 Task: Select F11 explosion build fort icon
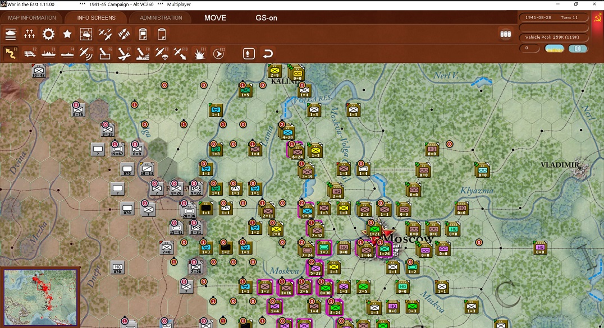199,53
